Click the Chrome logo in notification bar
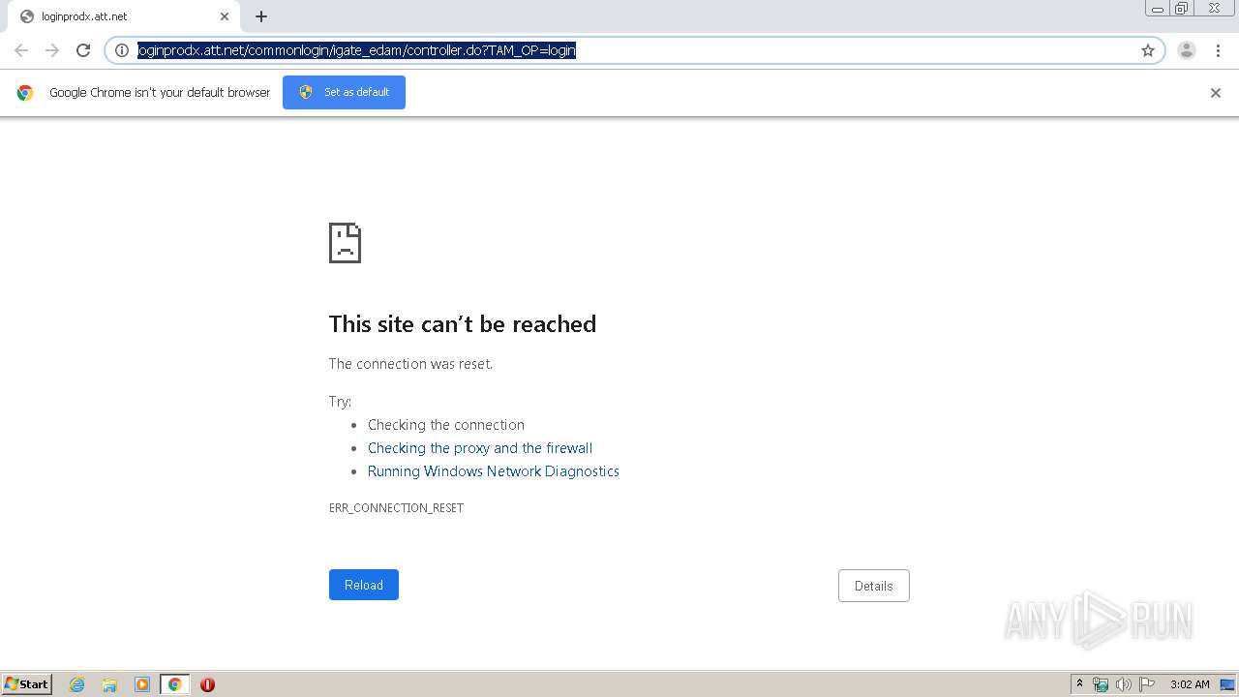 (x=25, y=93)
